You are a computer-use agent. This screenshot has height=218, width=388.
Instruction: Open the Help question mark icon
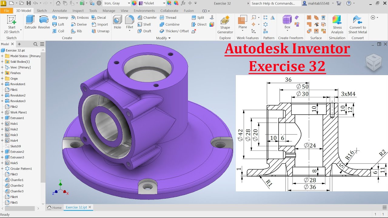coord(349,3)
